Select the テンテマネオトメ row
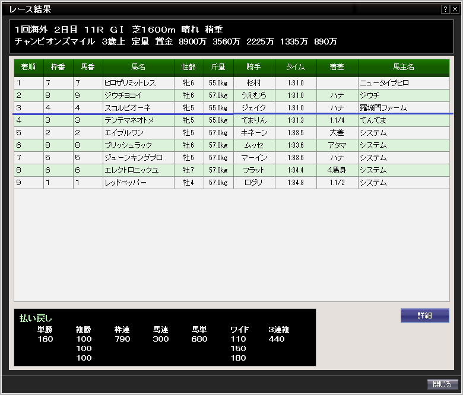Screen dimensions: 463x395 [x=129, y=120]
